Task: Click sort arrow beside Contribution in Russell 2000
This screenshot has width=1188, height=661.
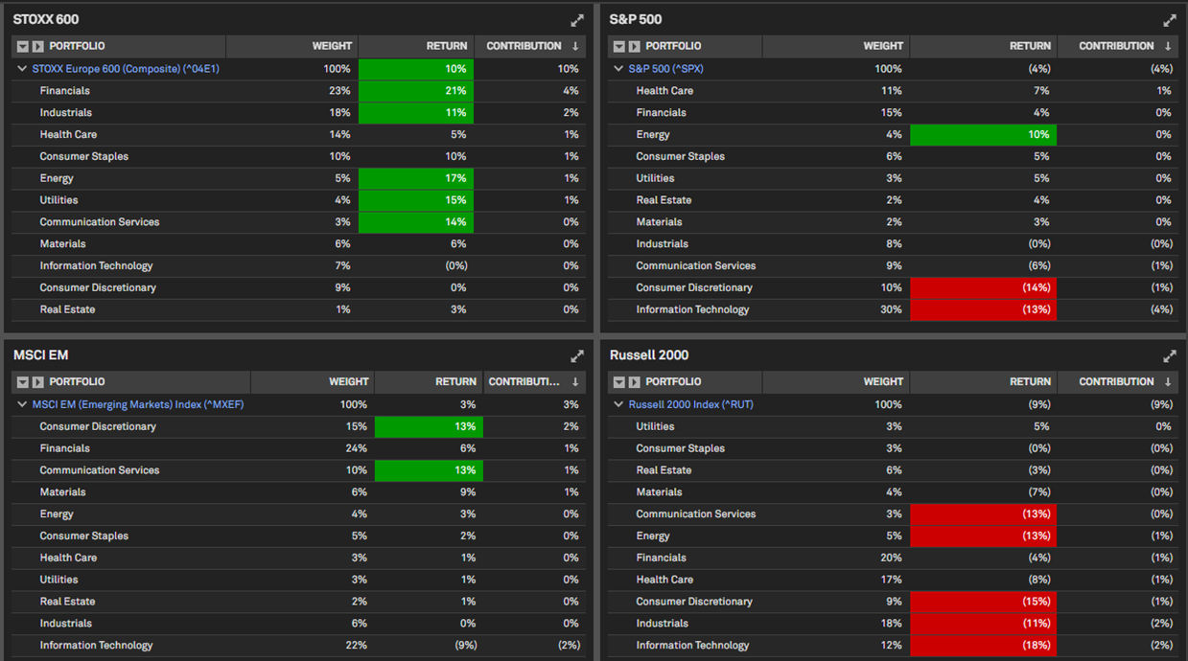Action: (1168, 382)
